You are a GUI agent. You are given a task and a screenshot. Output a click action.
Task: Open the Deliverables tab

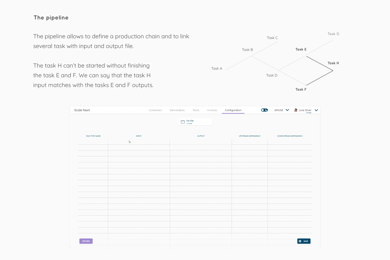[x=177, y=110]
